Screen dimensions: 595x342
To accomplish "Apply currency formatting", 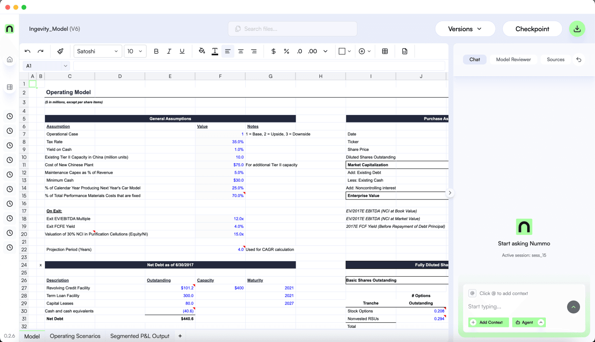I will coord(273,51).
